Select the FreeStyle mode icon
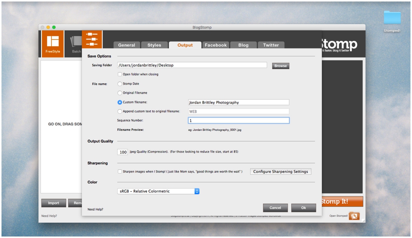 tap(52, 44)
